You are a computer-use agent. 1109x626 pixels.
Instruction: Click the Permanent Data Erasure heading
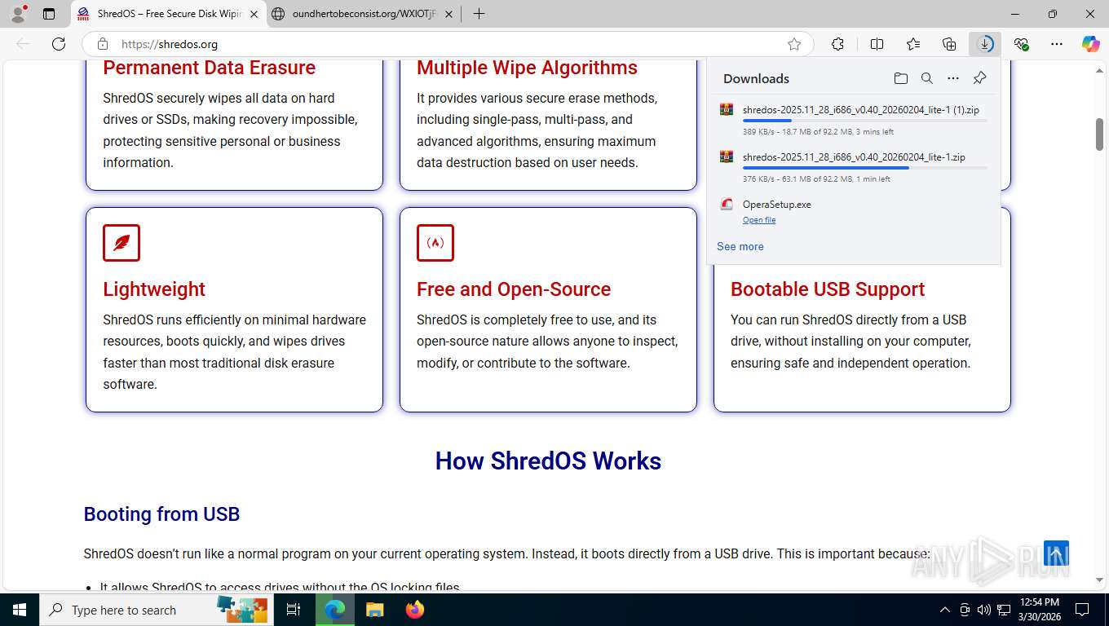pyautogui.click(x=210, y=68)
